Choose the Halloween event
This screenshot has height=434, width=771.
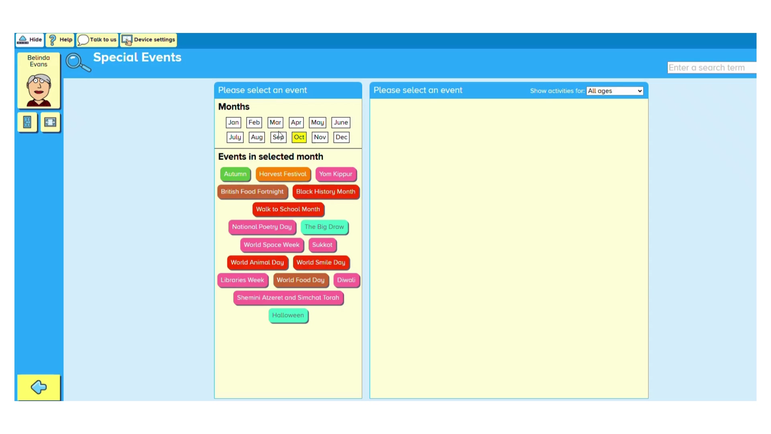pos(288,315)
